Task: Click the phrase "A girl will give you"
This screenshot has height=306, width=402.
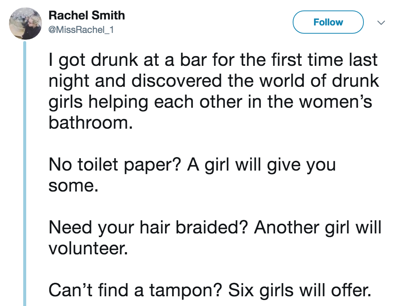Action: tap(261, 165)
